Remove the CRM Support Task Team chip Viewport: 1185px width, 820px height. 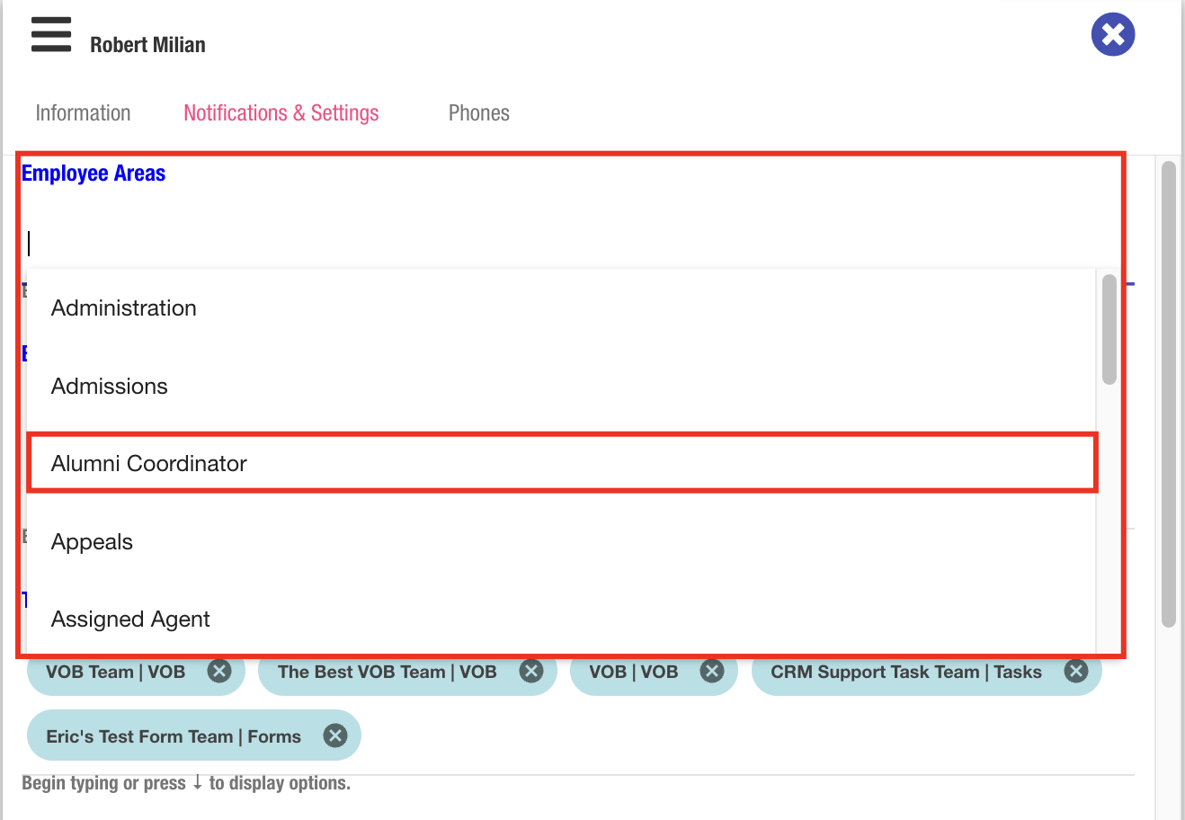click(x=1076, y=671)
